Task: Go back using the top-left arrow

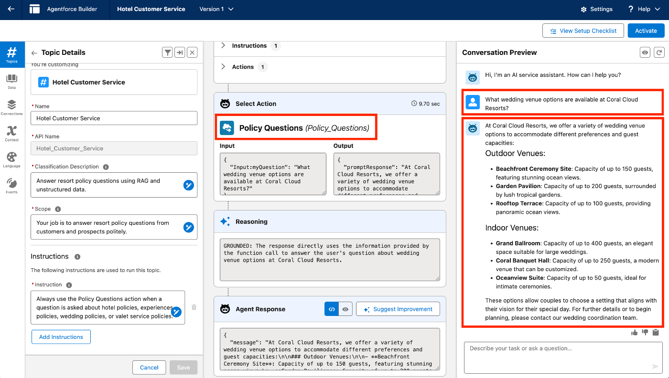Action: point(11,9)
